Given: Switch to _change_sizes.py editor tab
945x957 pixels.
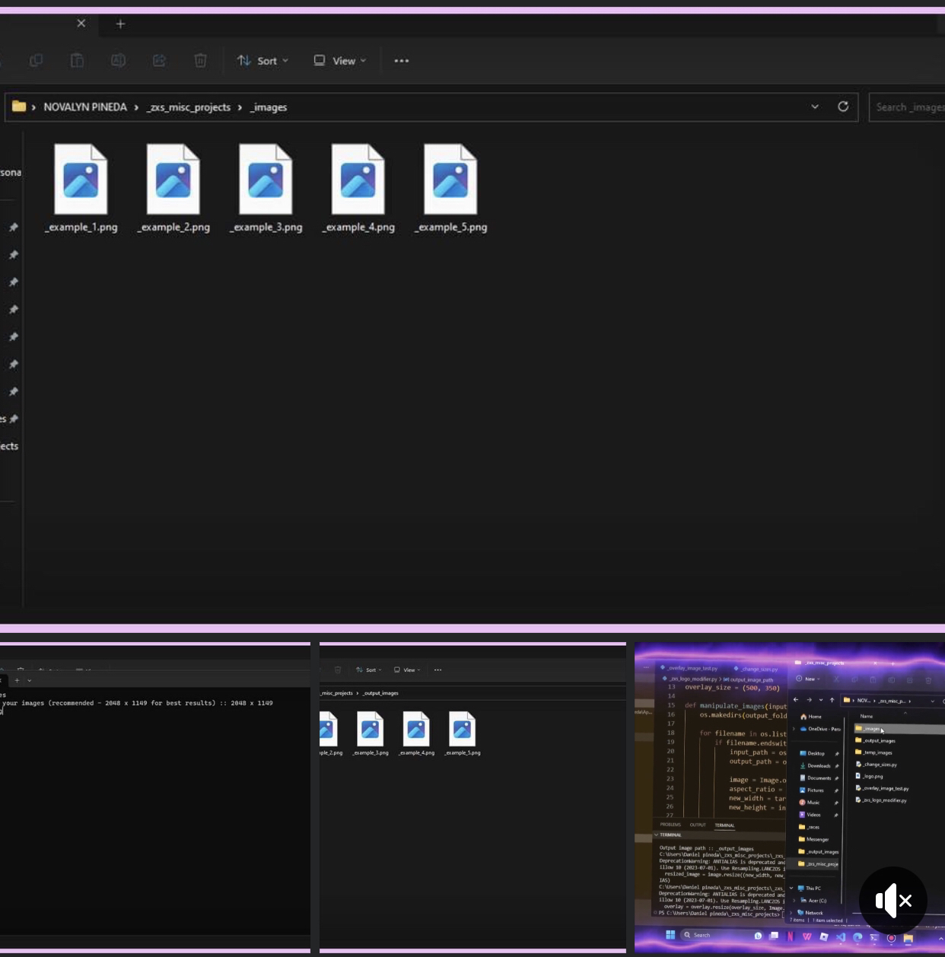Looking at the screenshot, I should (756, 669).
